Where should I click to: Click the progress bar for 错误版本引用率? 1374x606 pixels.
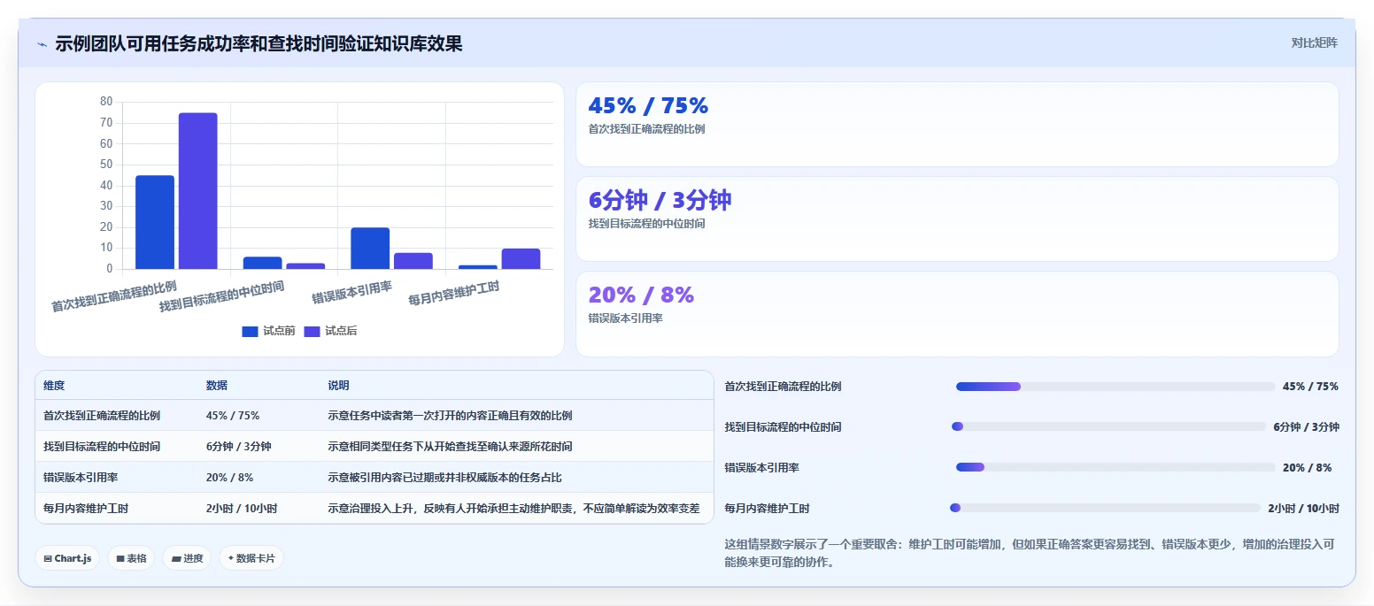click(1115, 467)
